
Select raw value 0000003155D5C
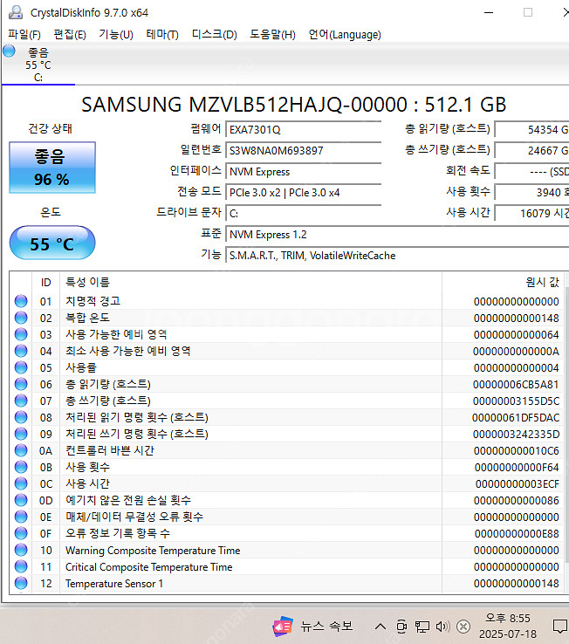point(516,401)
